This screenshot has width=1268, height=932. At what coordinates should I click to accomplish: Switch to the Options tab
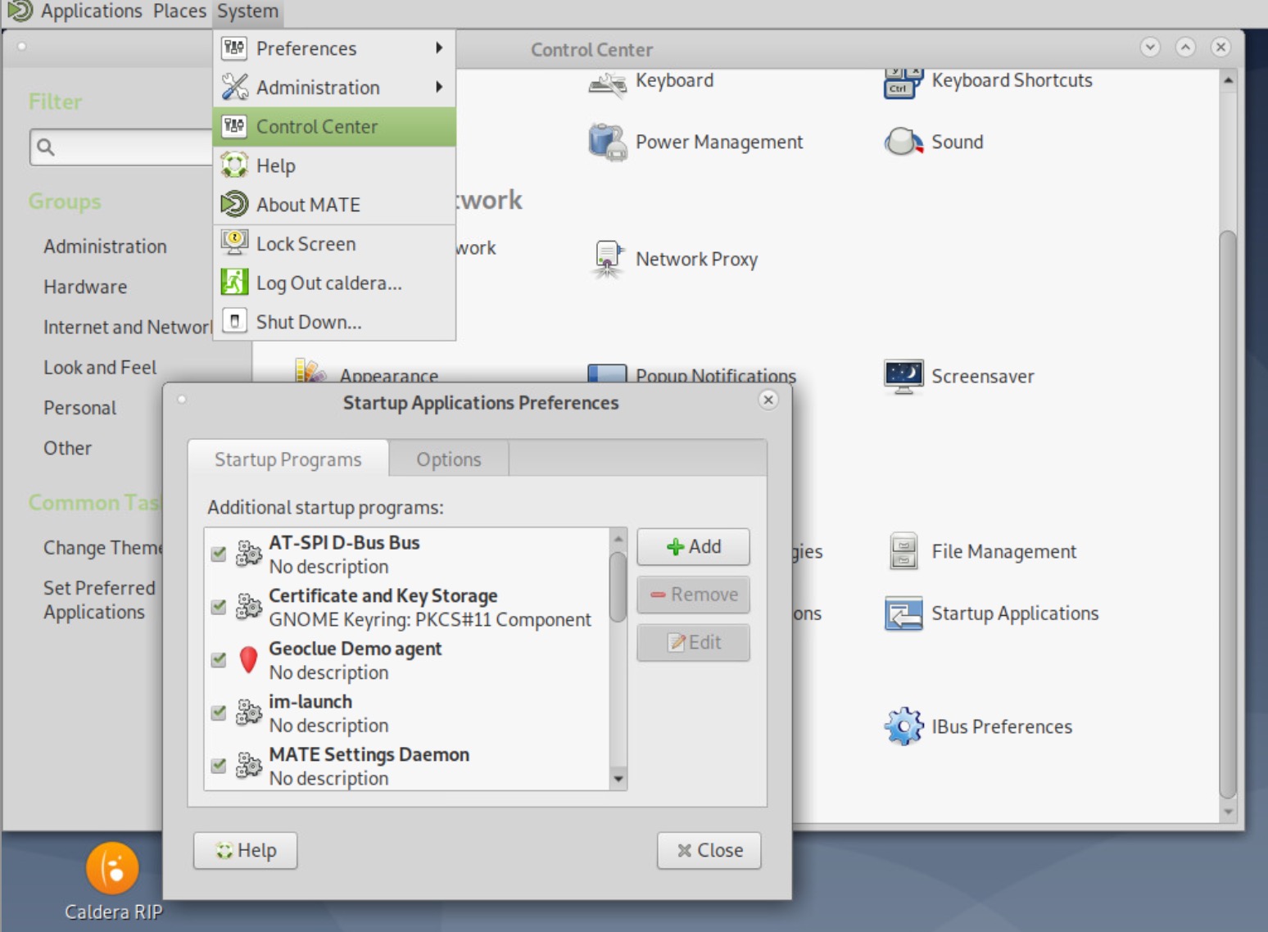448,459
